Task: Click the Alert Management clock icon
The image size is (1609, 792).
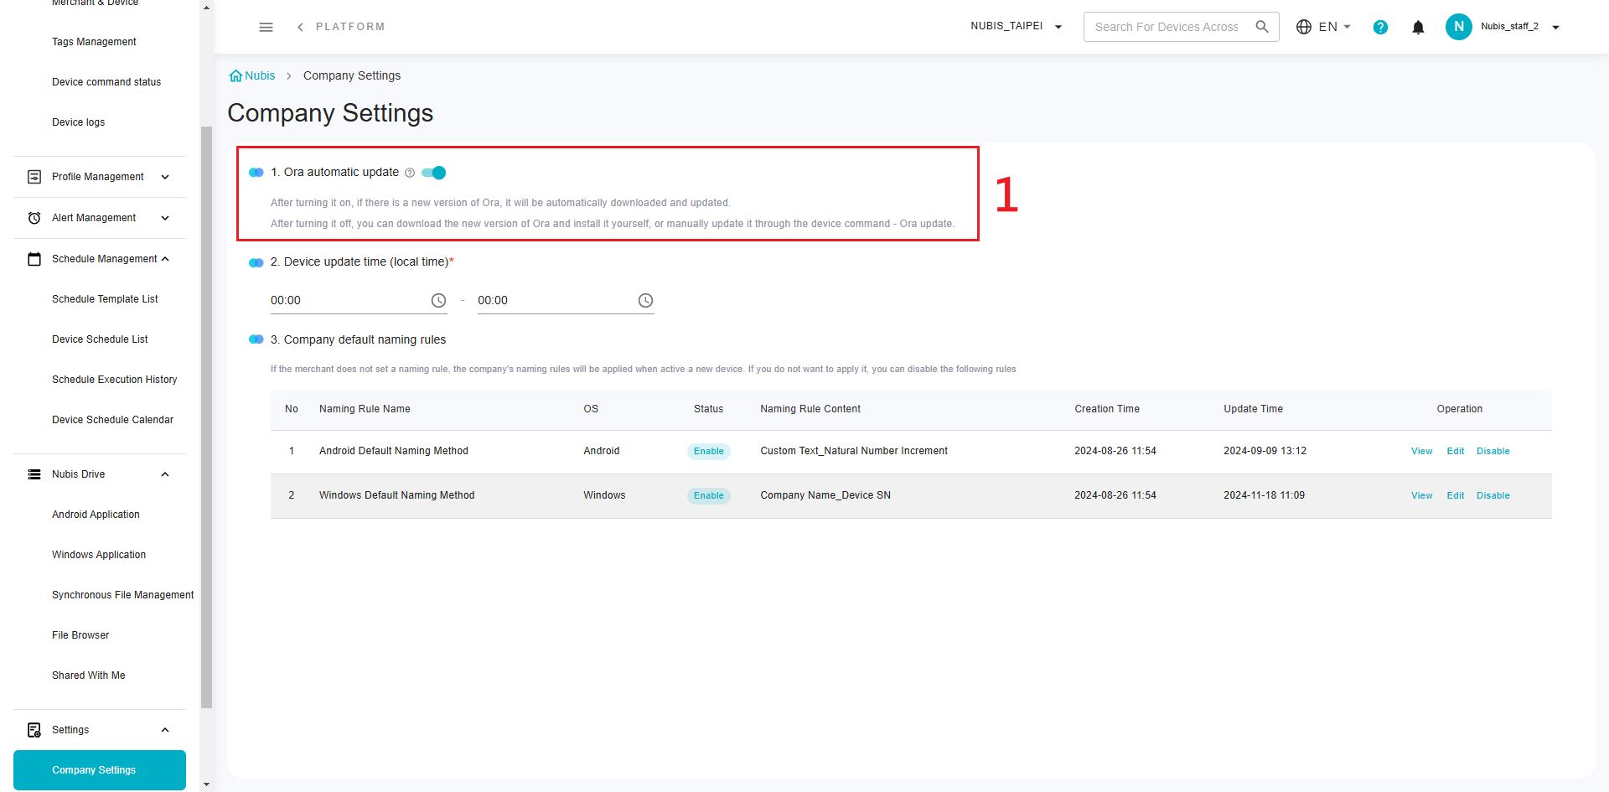Action: click(34, 218)
